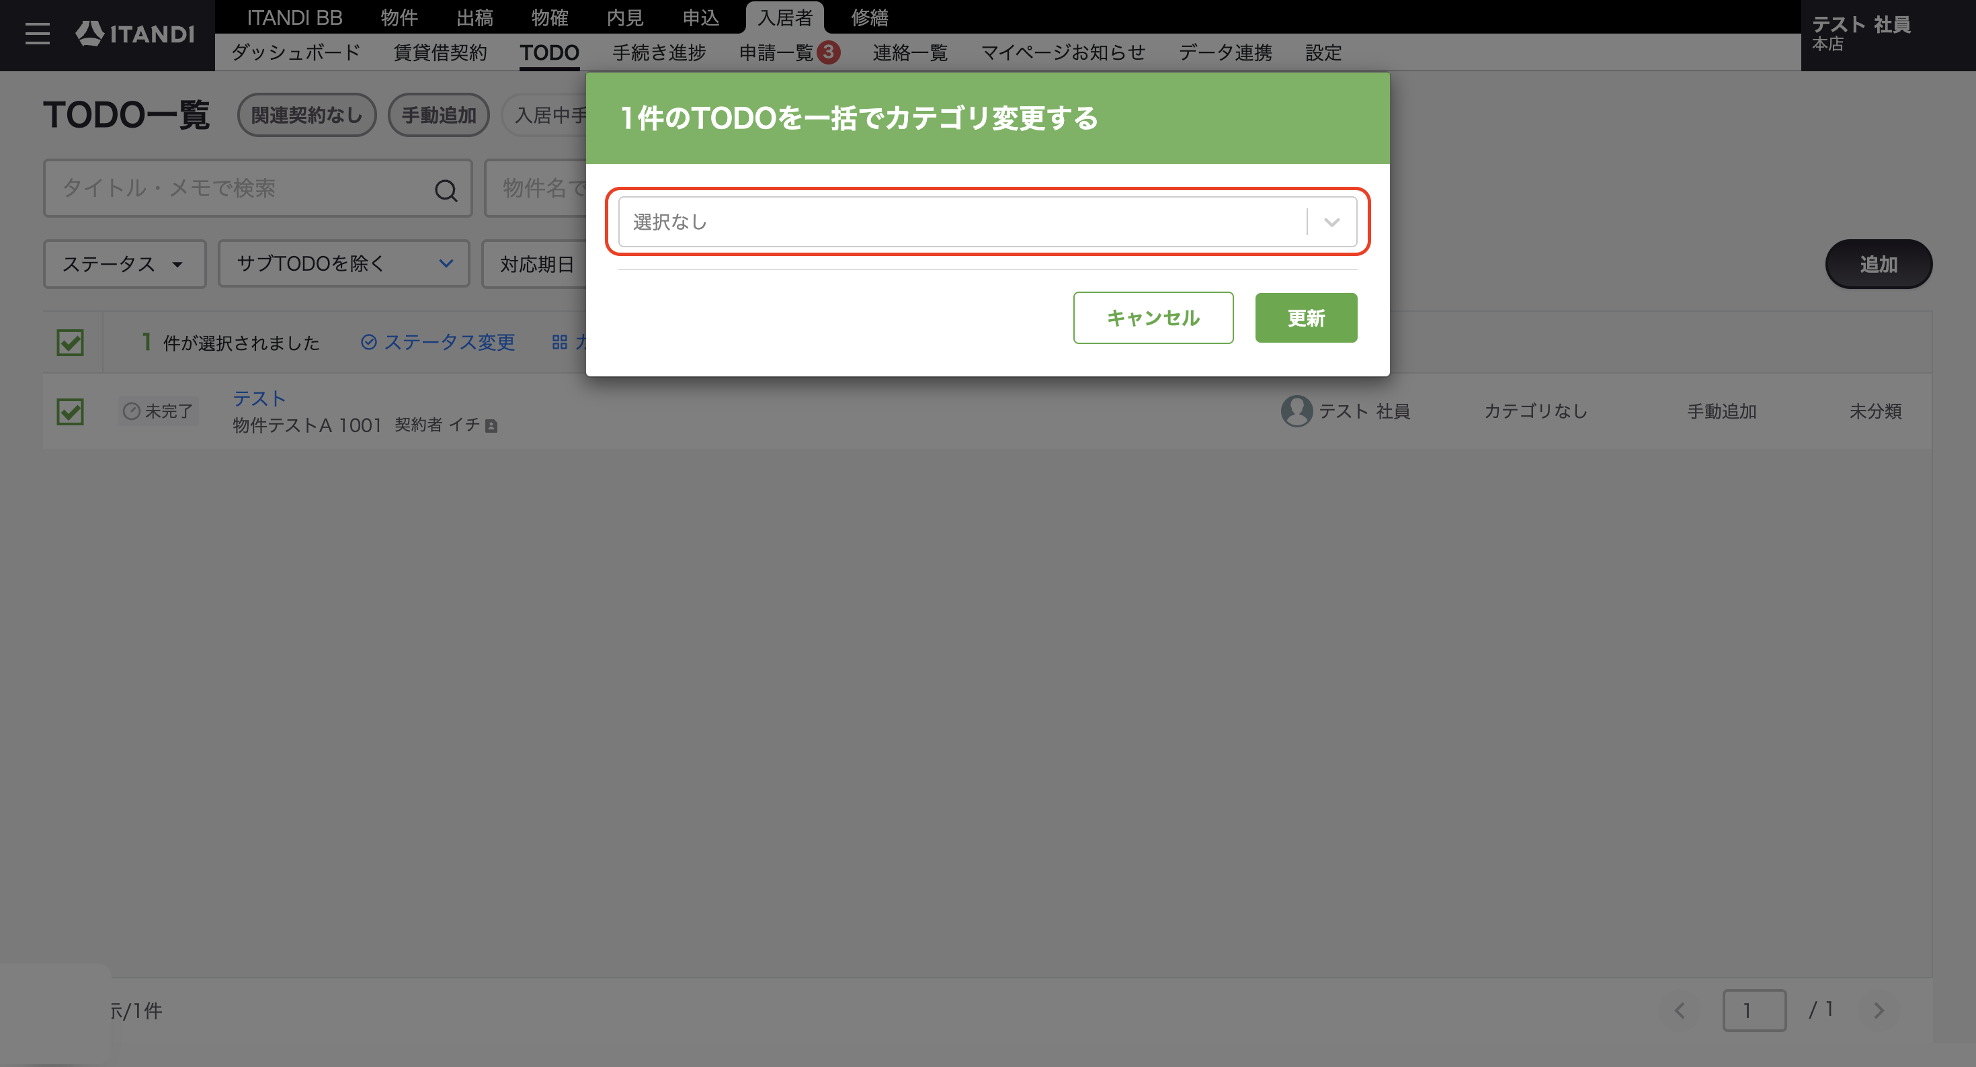The width and height of the screenshot is (1976, 1067).
Task: Open the 選択なし category dropdown
Action: click(x=987, y=222)
